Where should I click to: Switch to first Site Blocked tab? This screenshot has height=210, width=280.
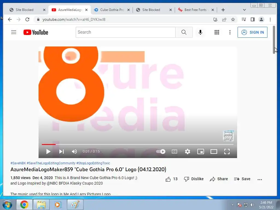point(25,10)
